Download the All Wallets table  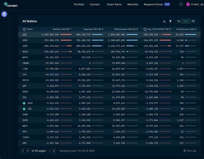pyautogui.click(x=164, y=21)
